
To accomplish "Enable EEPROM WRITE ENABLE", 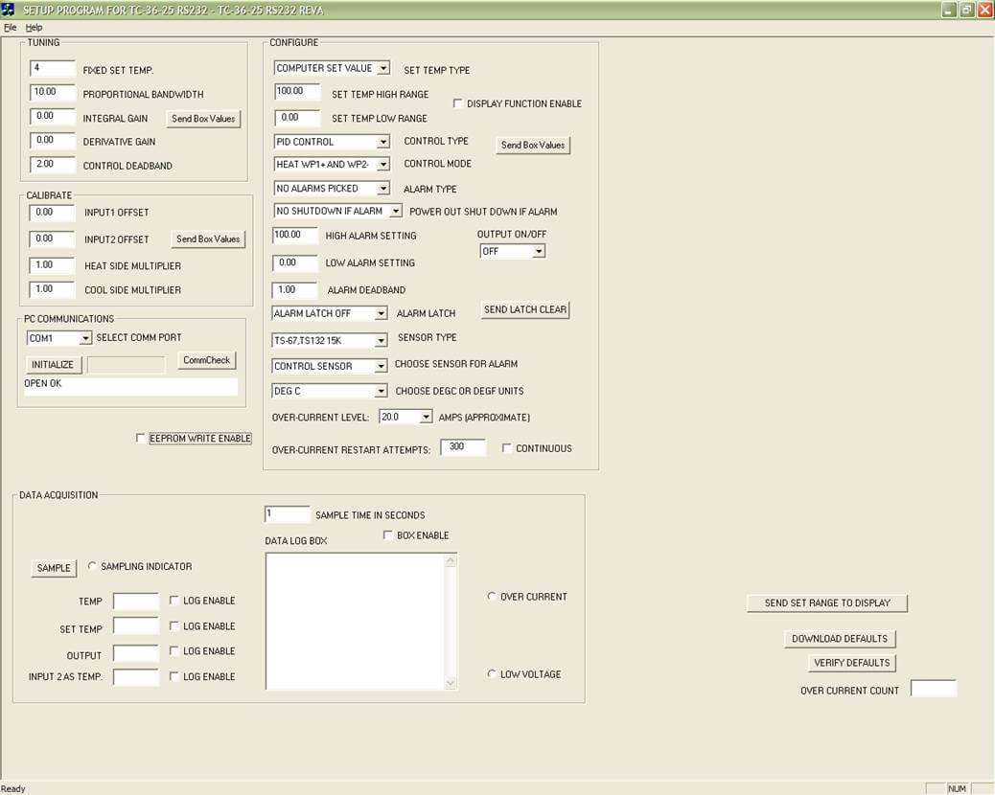I will coord(140,438).
